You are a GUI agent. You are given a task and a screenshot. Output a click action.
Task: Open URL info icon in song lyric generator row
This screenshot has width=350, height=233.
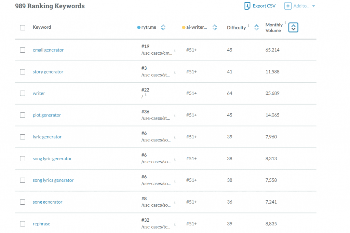[175, 159]
